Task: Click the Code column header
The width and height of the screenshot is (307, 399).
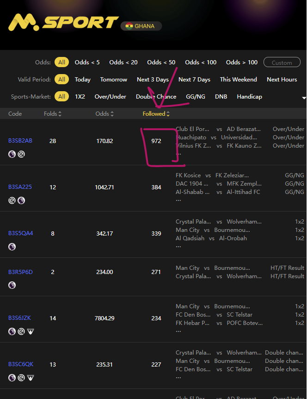Action: tap(15, 114)
